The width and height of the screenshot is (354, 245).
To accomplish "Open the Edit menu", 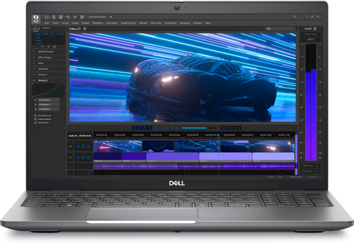I will 47,23.
